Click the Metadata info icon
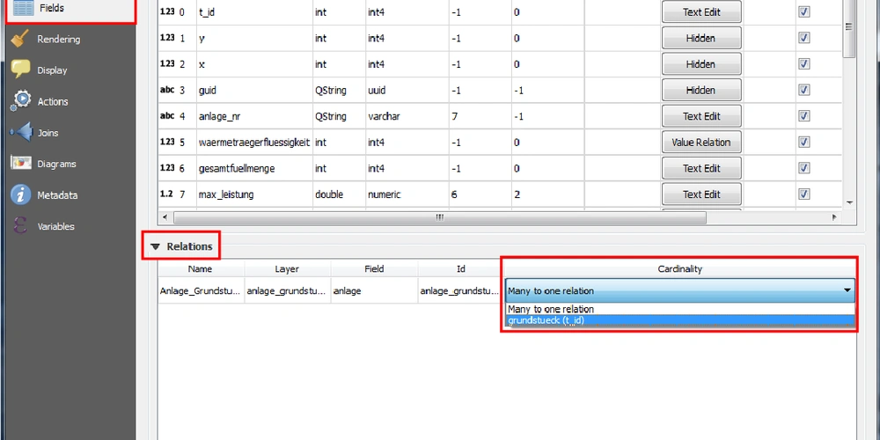The height and width of the screenshot is (440, 880). click(21, 194)
